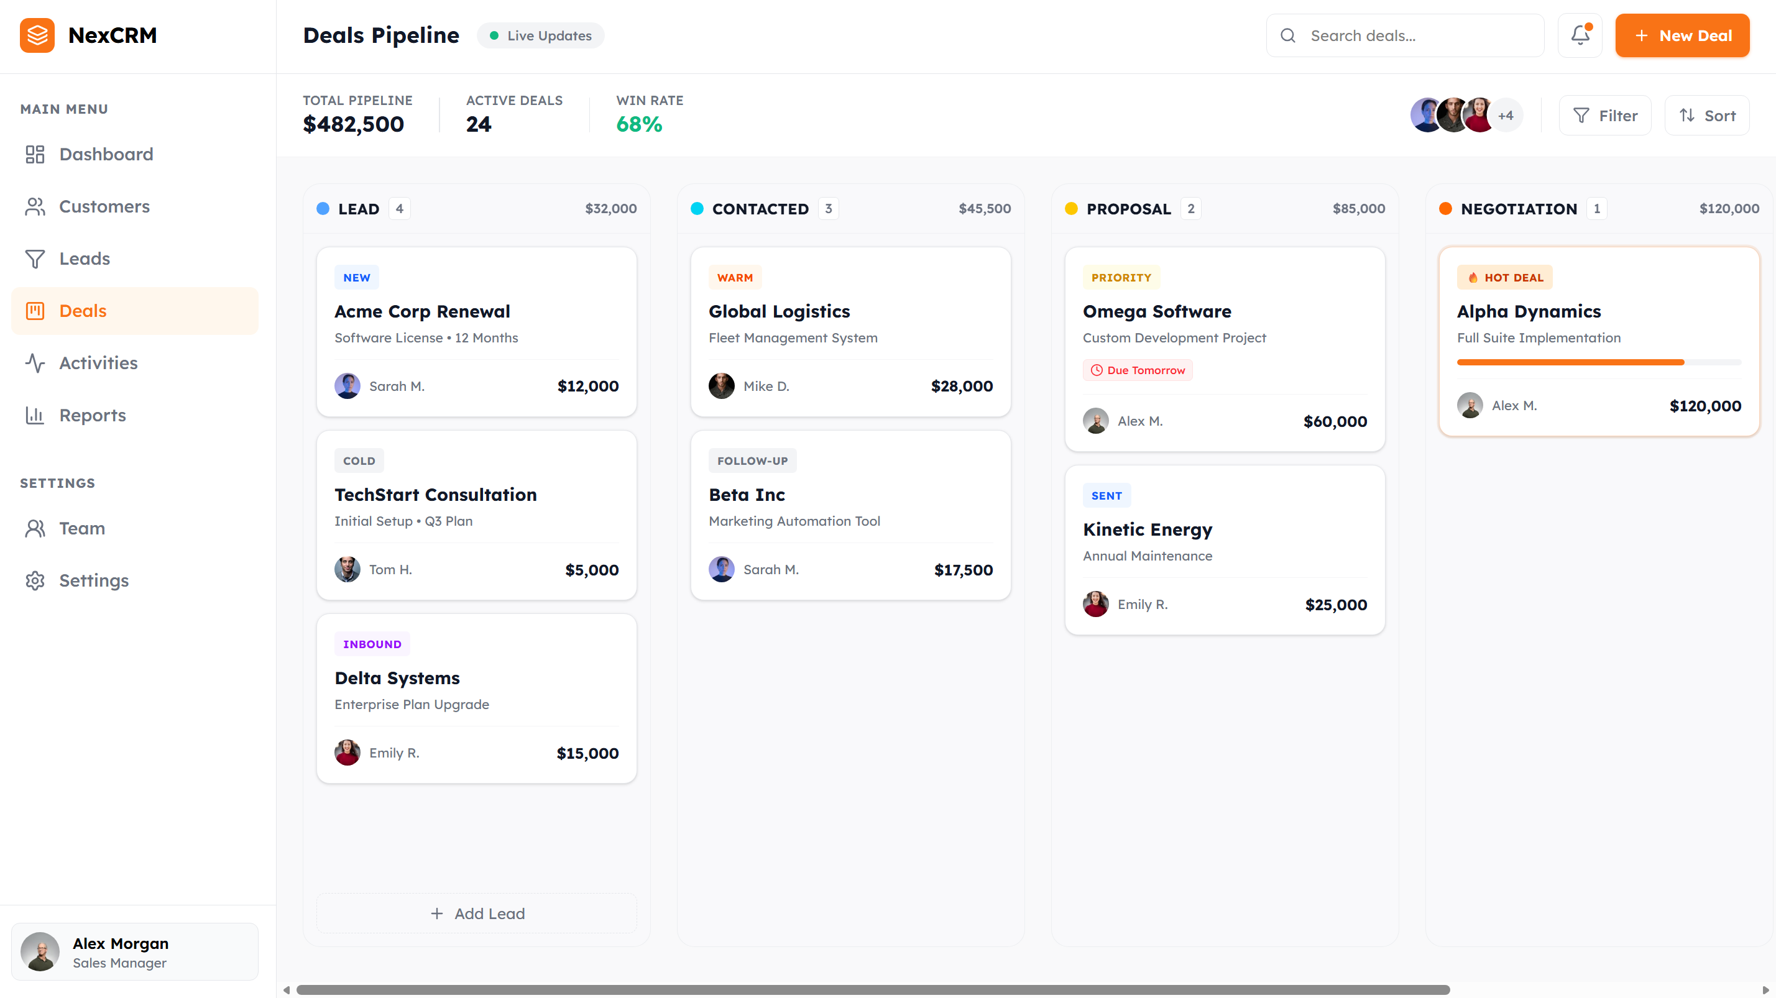The width and height of the screenshot is (1776, 998).
Task: Select Team in the settings menu
Action: (x=81, y=529)
